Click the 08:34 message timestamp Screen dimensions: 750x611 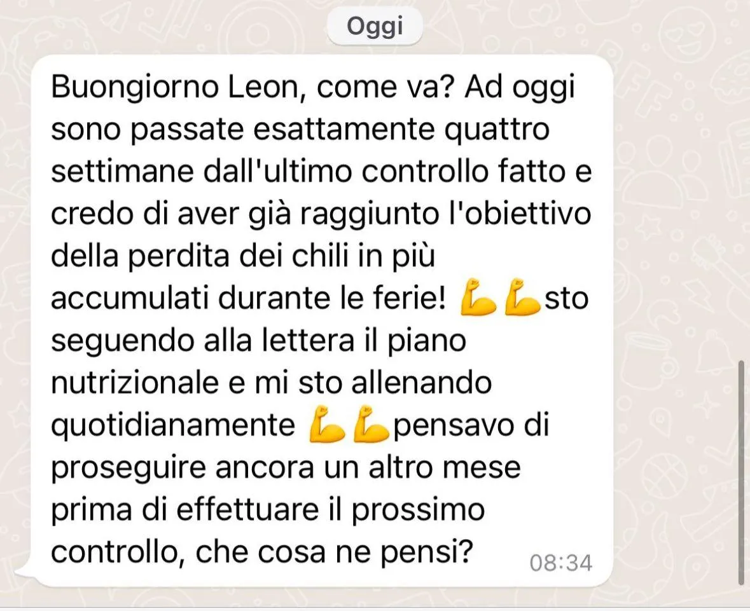tap(560, 563)
